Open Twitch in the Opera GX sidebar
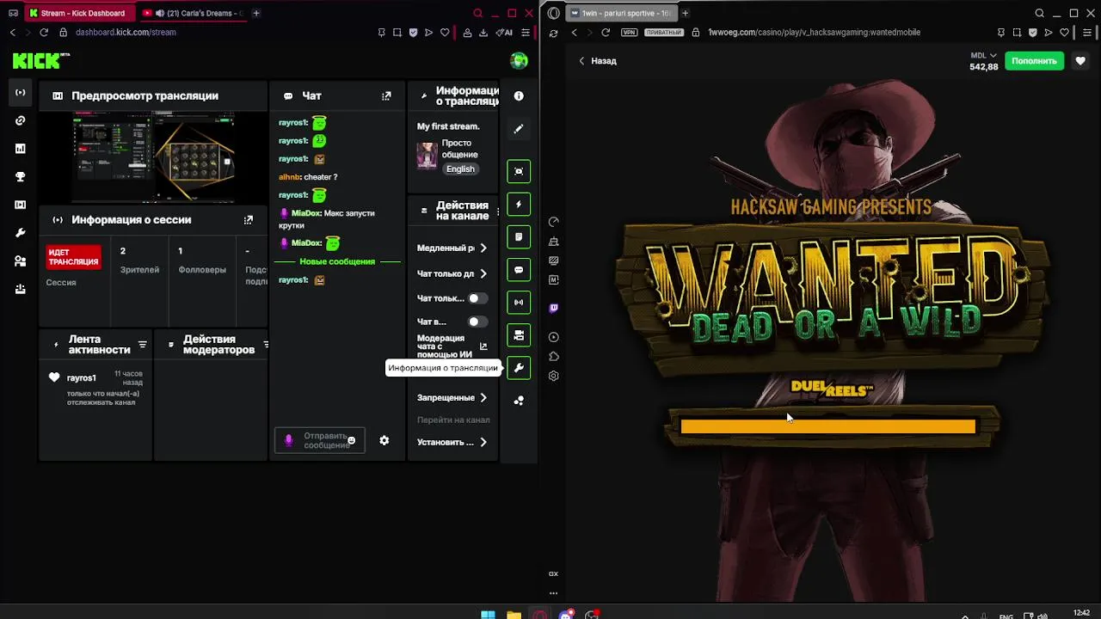Viewport: 1101px width, 619px height. (x=553, y=307)
